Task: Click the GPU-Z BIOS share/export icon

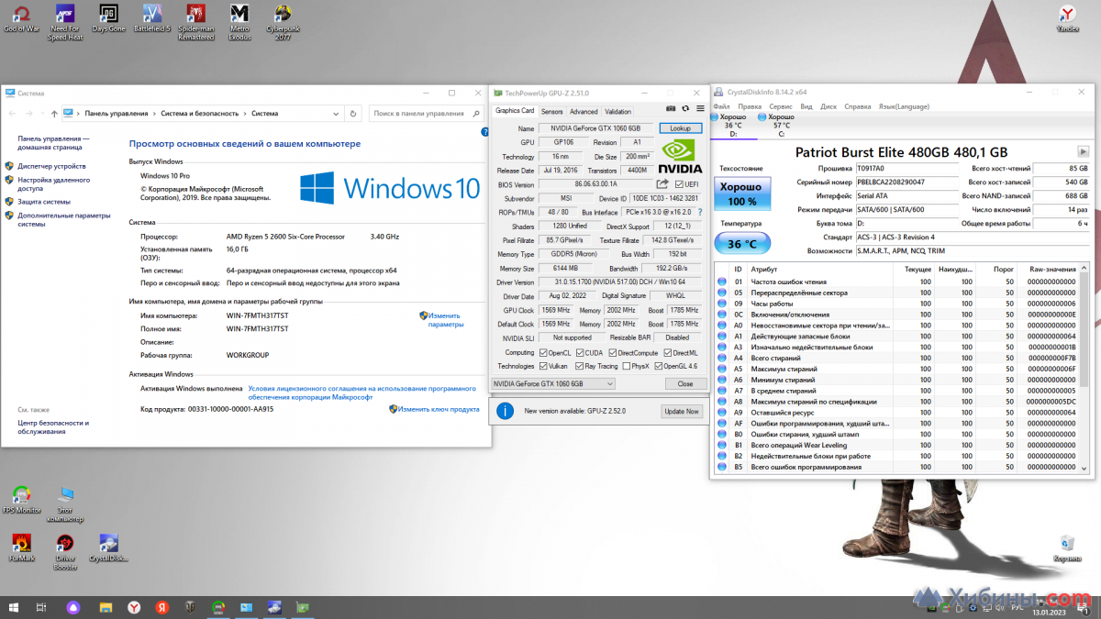Action: click(662, 184)
